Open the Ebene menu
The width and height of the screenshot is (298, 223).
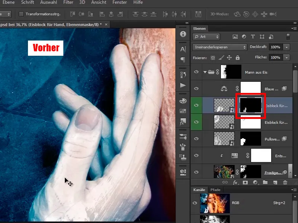(9, 2)
